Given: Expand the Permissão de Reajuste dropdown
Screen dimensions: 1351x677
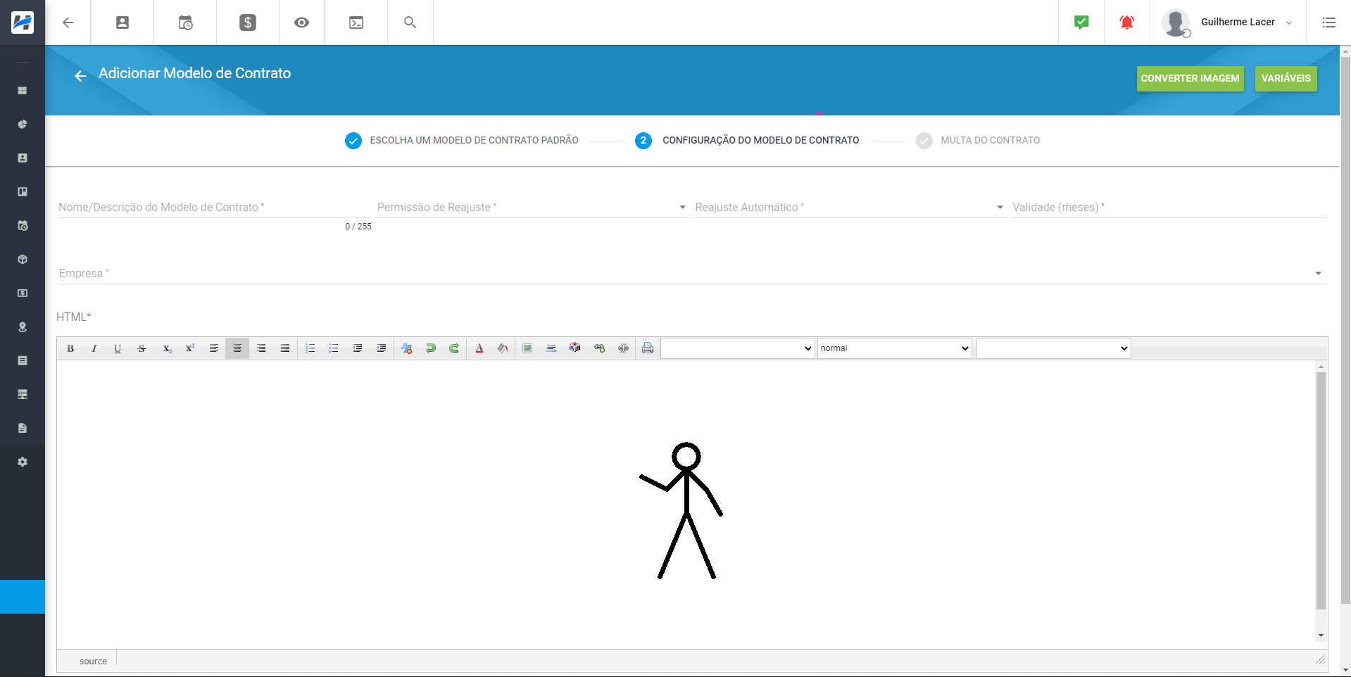Looking at the screenshot, I should 532,207.
